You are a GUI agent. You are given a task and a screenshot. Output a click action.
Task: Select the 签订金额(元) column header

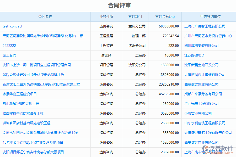(x=165, y=16)
